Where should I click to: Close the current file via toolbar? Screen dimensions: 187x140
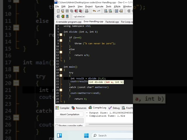pyautogui.click(x=76, y=11)
